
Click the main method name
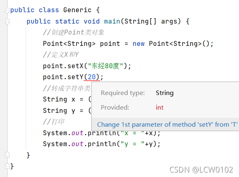point(112,21)
